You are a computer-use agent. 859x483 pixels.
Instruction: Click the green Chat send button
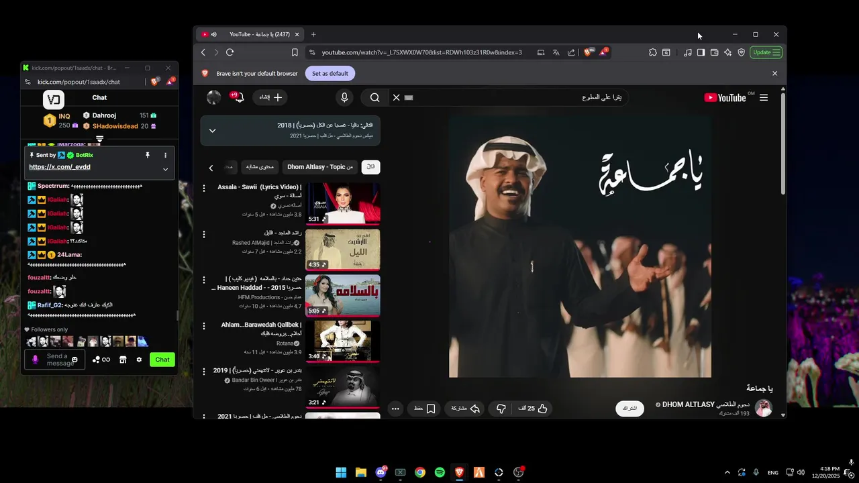pos(162,360)
